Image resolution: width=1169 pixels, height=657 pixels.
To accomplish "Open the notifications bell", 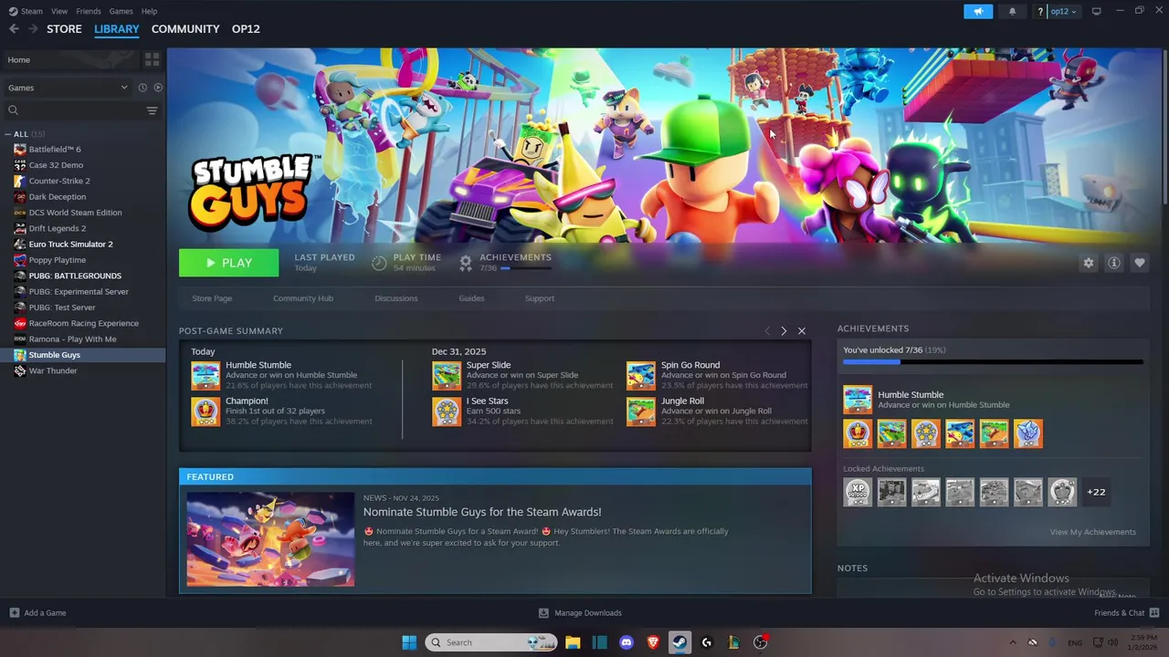I will 1012,11.
